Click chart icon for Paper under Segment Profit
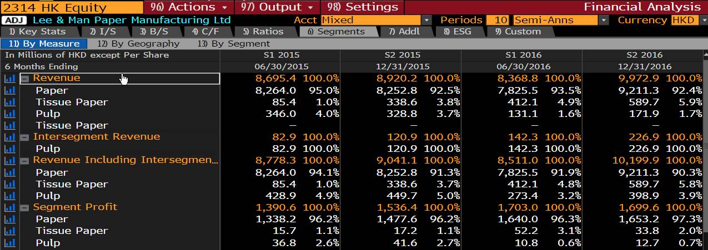708x250 pixels. (x=9, y=219)
